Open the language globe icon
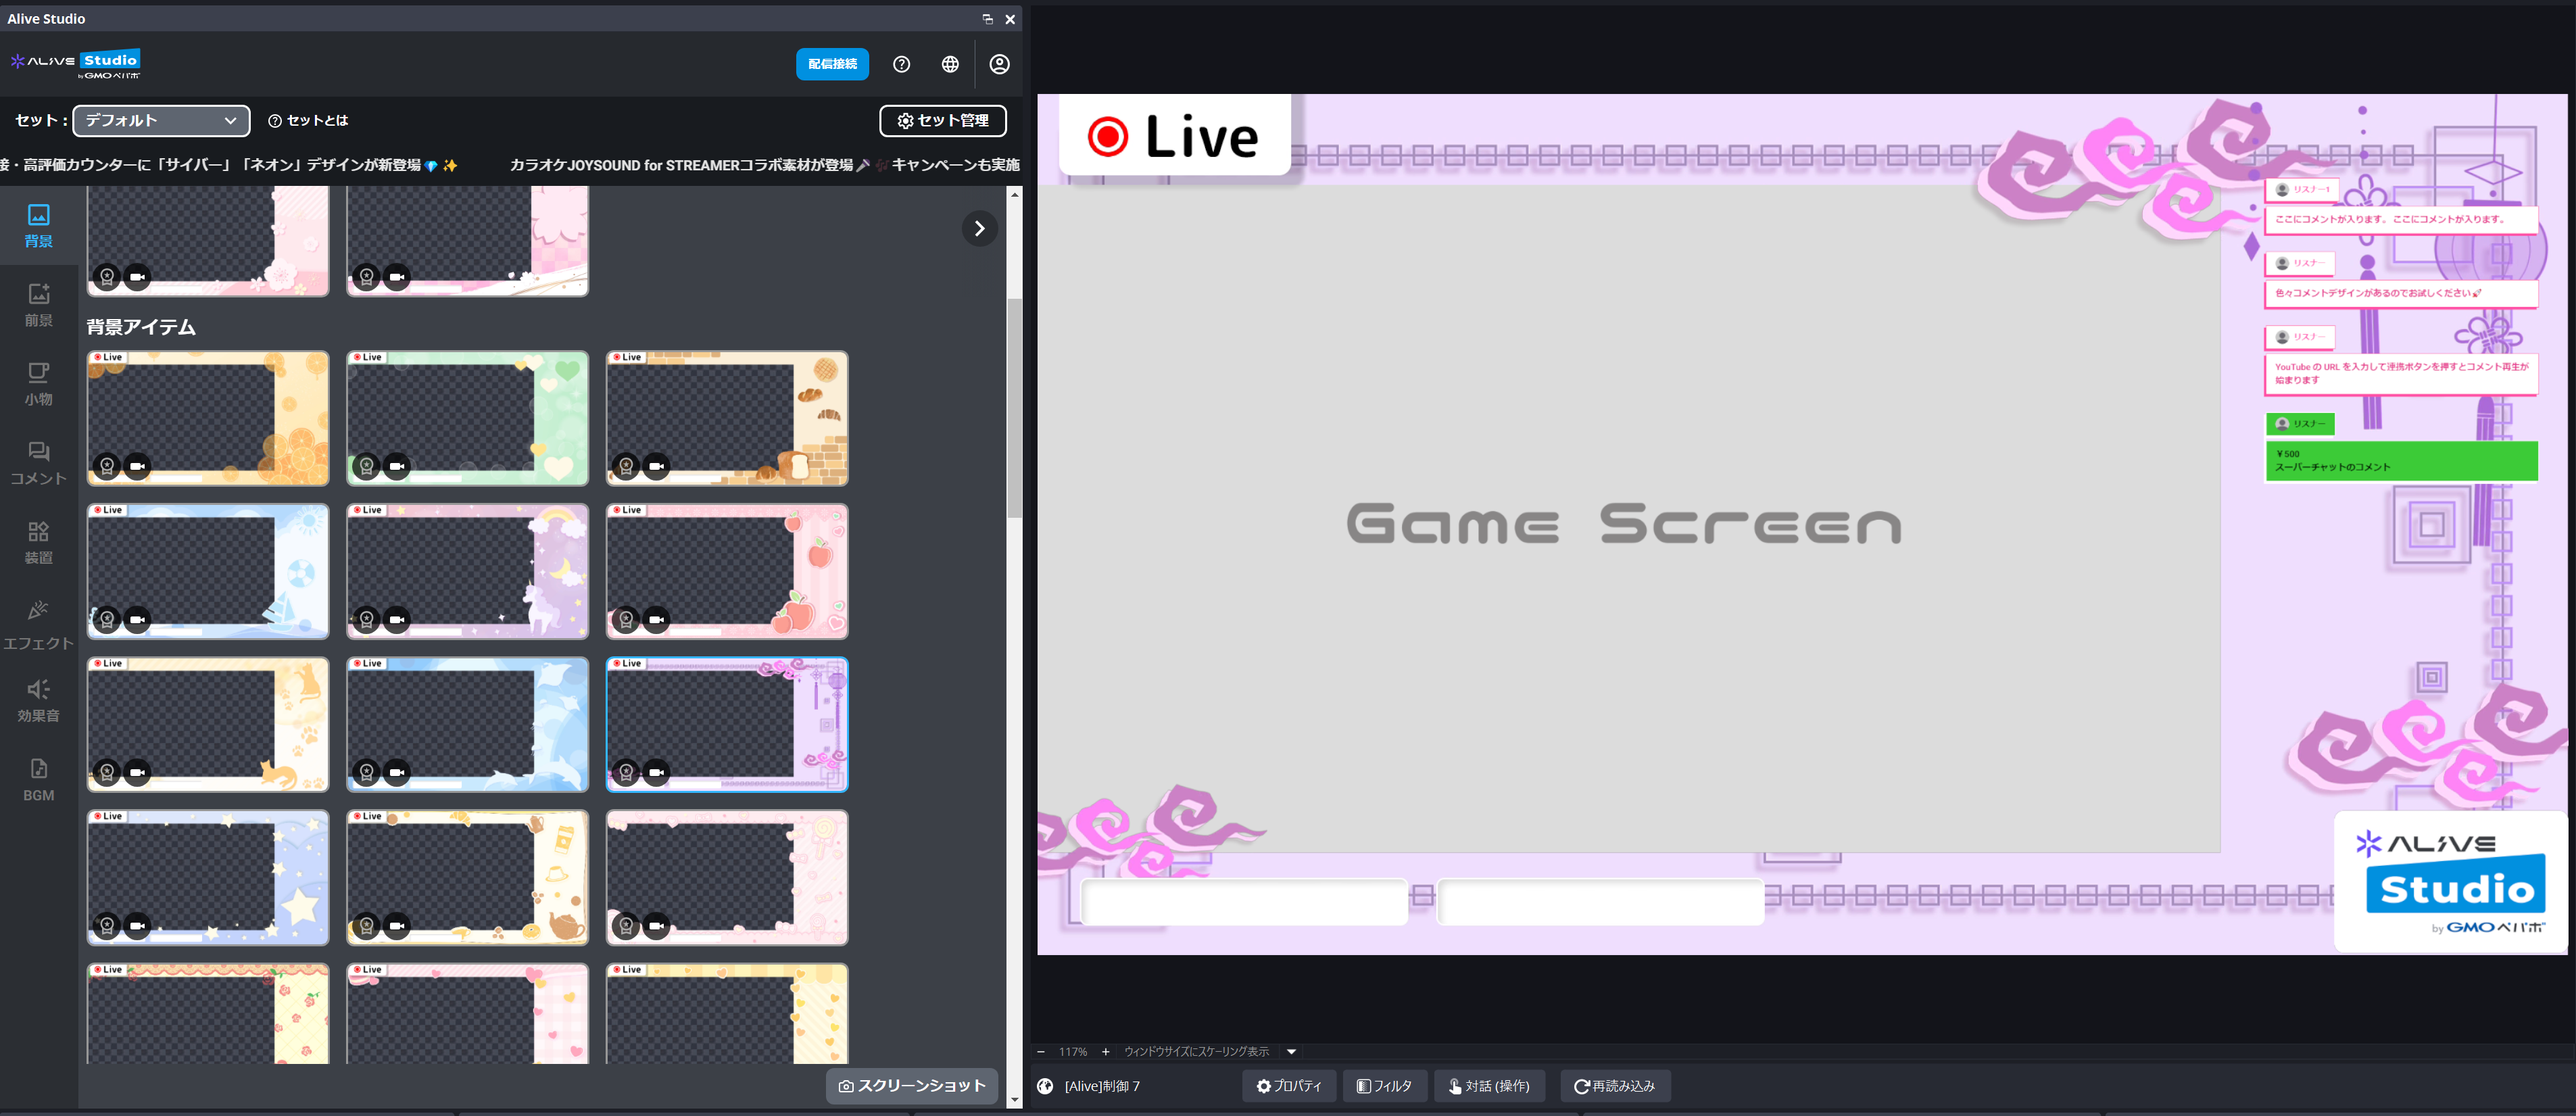The image size is (2576, 1116). tap(950, 64)
